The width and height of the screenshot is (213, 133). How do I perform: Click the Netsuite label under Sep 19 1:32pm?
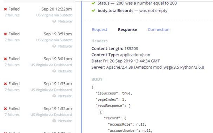point(65,121)
